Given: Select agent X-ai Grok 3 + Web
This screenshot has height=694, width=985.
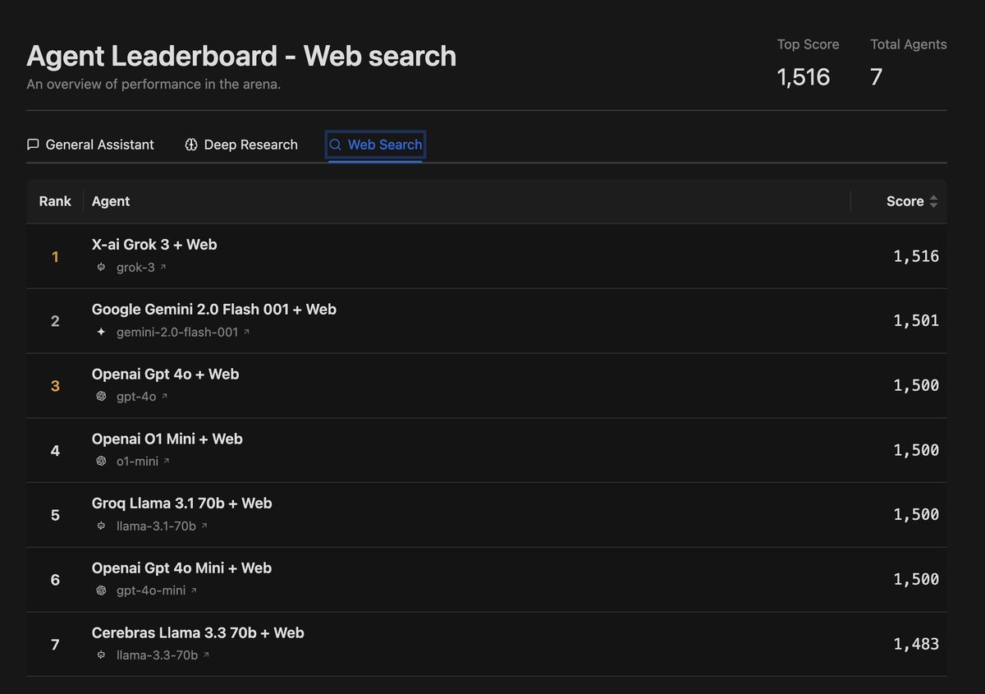Looking at the screenshot, I should coord(154,245).
